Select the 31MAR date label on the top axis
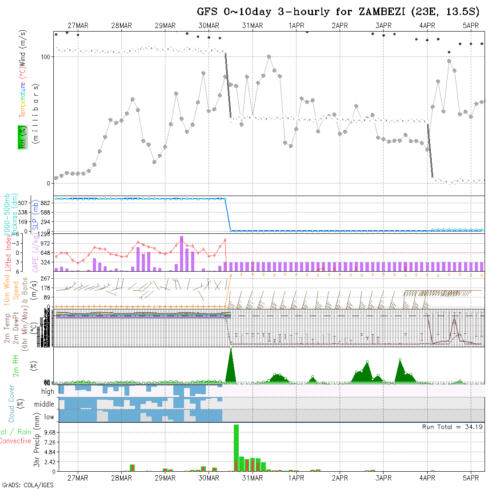Screen dimensions: 489x489 click(253, 26)
